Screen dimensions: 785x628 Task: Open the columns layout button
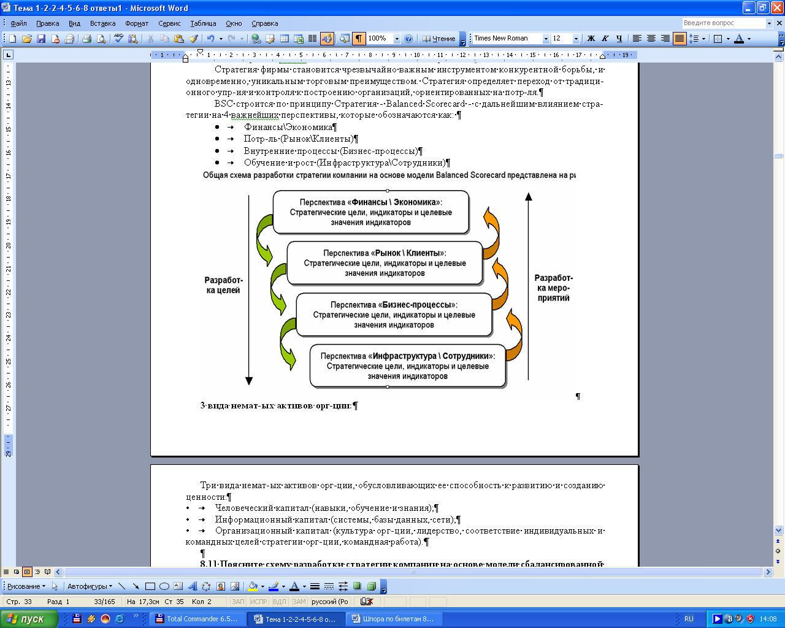[x=312, y=39]
